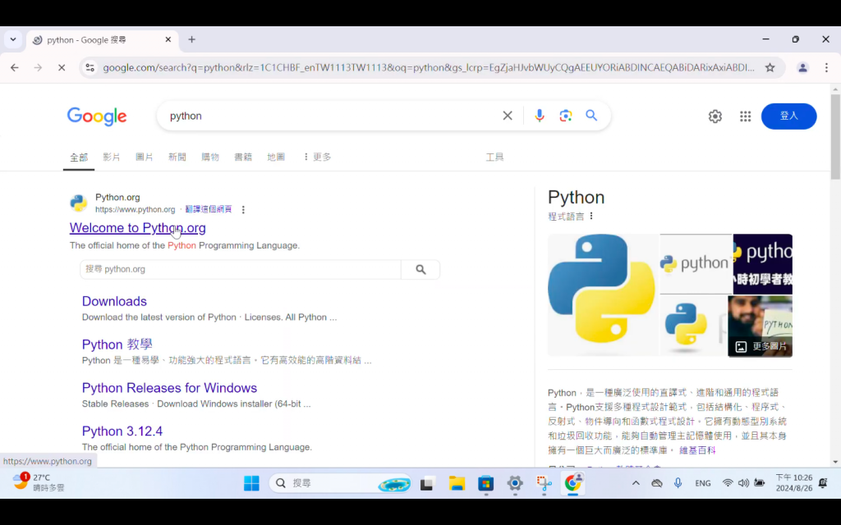Clear the Google search box text

tap(508, 116)
